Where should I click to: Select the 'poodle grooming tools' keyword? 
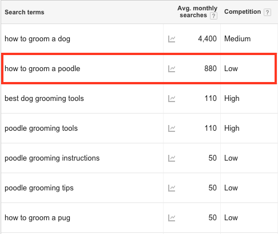click(41, 128)
